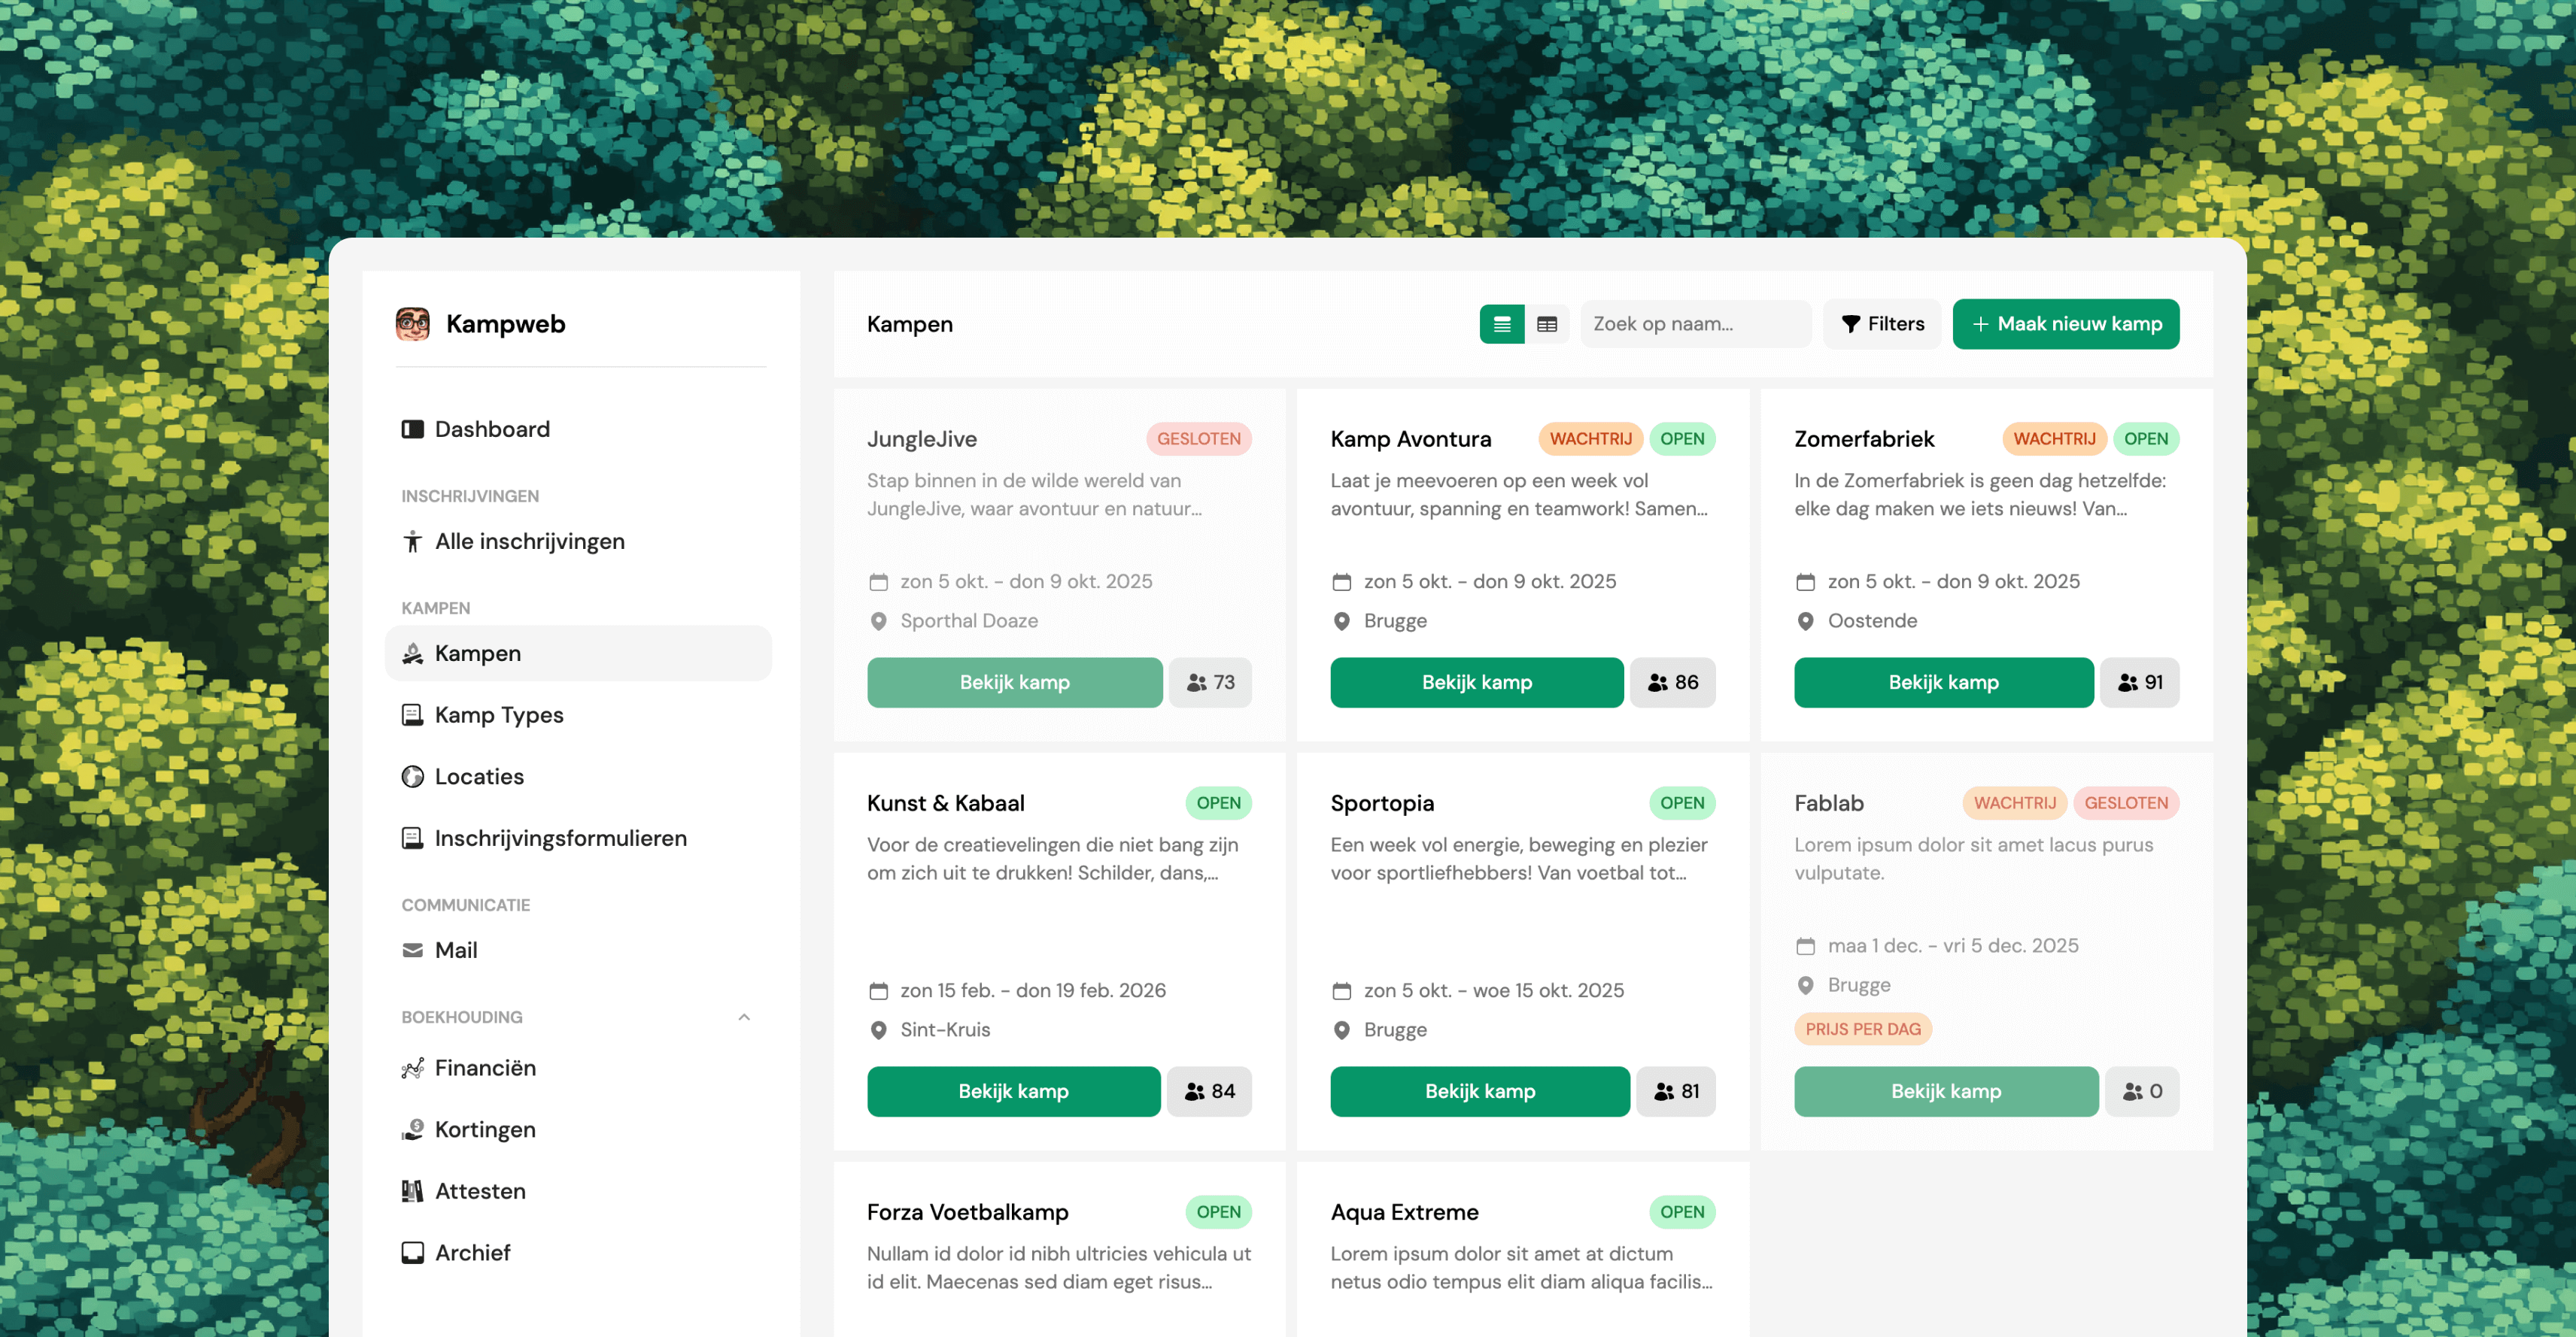Click the Inschrijvingsformulieren form icon
The height and width of the screenshot is (1337, 2576).
(x=412, y=838)
